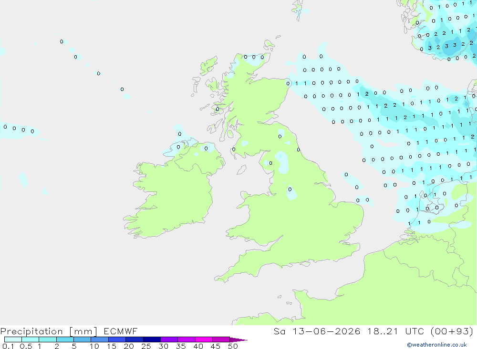Click the '0.1' legend scale label

pos(8,346)
